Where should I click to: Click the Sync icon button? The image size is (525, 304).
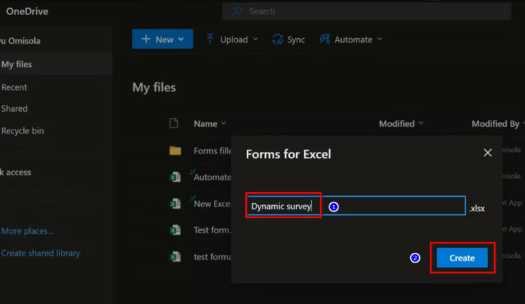click(288, 40)
